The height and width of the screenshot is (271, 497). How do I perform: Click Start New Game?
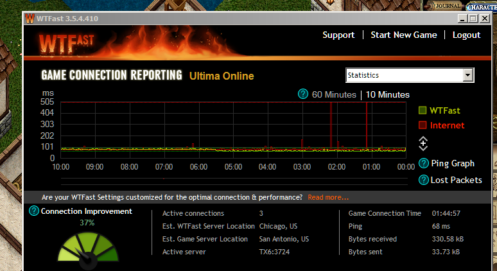click(404, 35)
